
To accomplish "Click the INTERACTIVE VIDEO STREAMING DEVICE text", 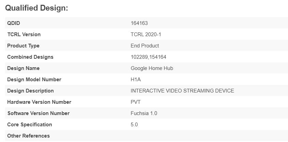I will [x=182, y=91].
